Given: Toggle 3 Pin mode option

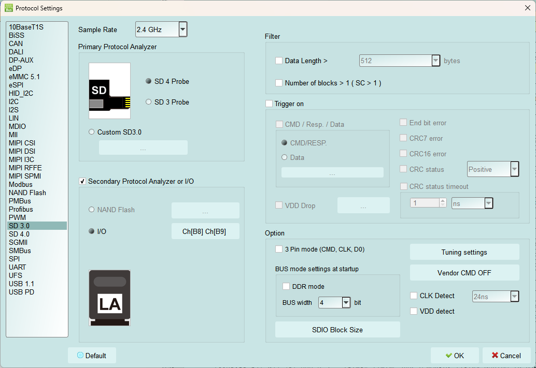Looking at the screenshot, I should [x=279, y=249].
